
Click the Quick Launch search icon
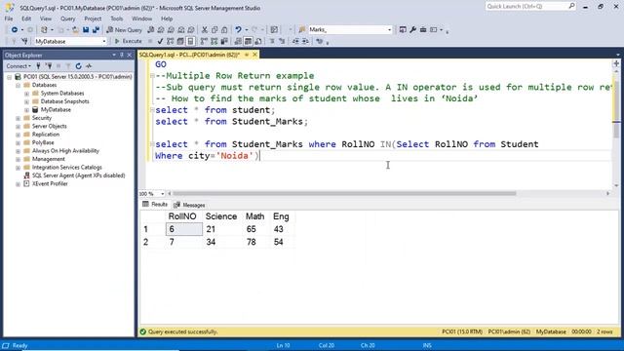coord(571,6)
